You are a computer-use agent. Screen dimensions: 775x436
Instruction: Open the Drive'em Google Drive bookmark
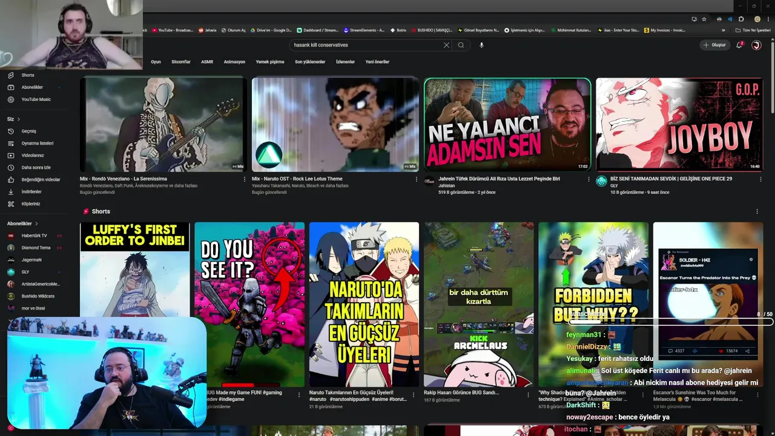point(271,30)
